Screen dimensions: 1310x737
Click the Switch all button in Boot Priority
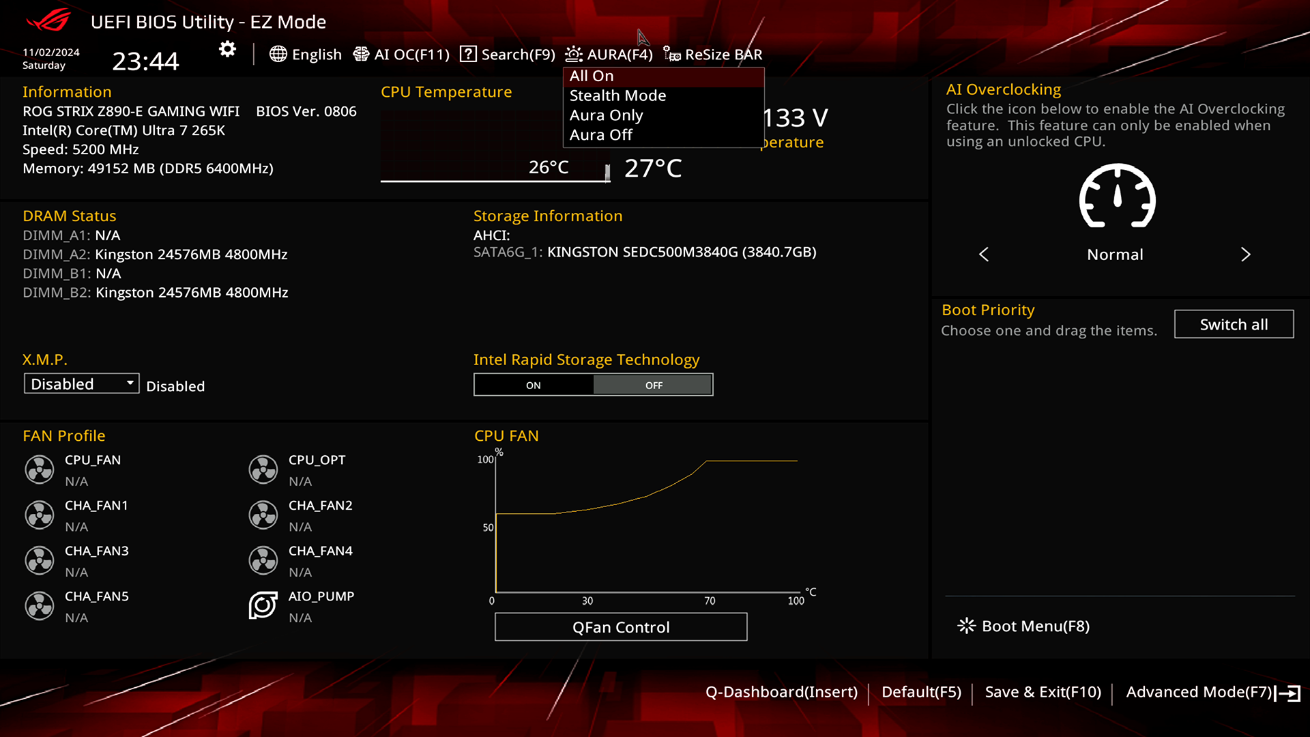click(x=1234, y=324)
